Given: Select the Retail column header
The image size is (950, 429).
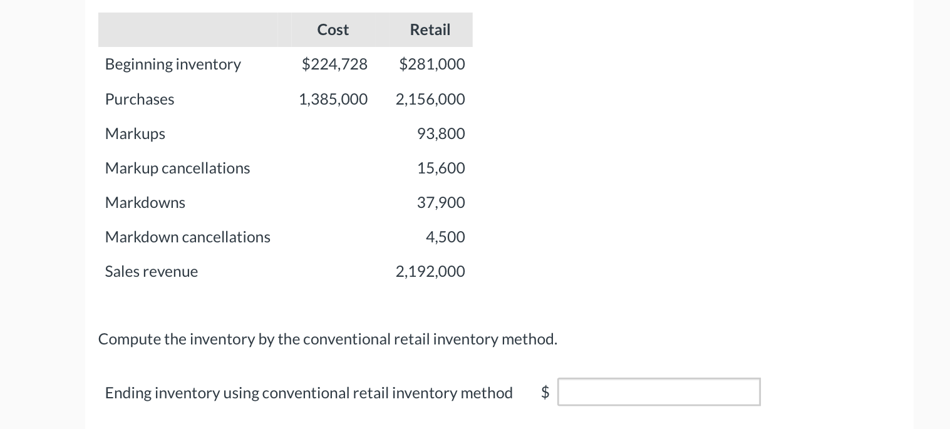Looking at the screenshot, I should [430, 29].
